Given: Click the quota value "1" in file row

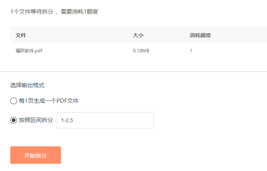Looking at the screenshot, I should 191,50.
